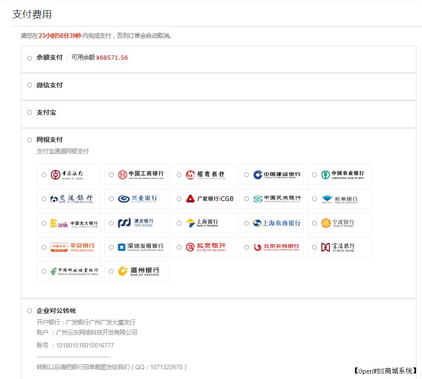422x379 pixels.
Task: Click the 兴业银行 logo icon
Action: (x=141, y=199)
